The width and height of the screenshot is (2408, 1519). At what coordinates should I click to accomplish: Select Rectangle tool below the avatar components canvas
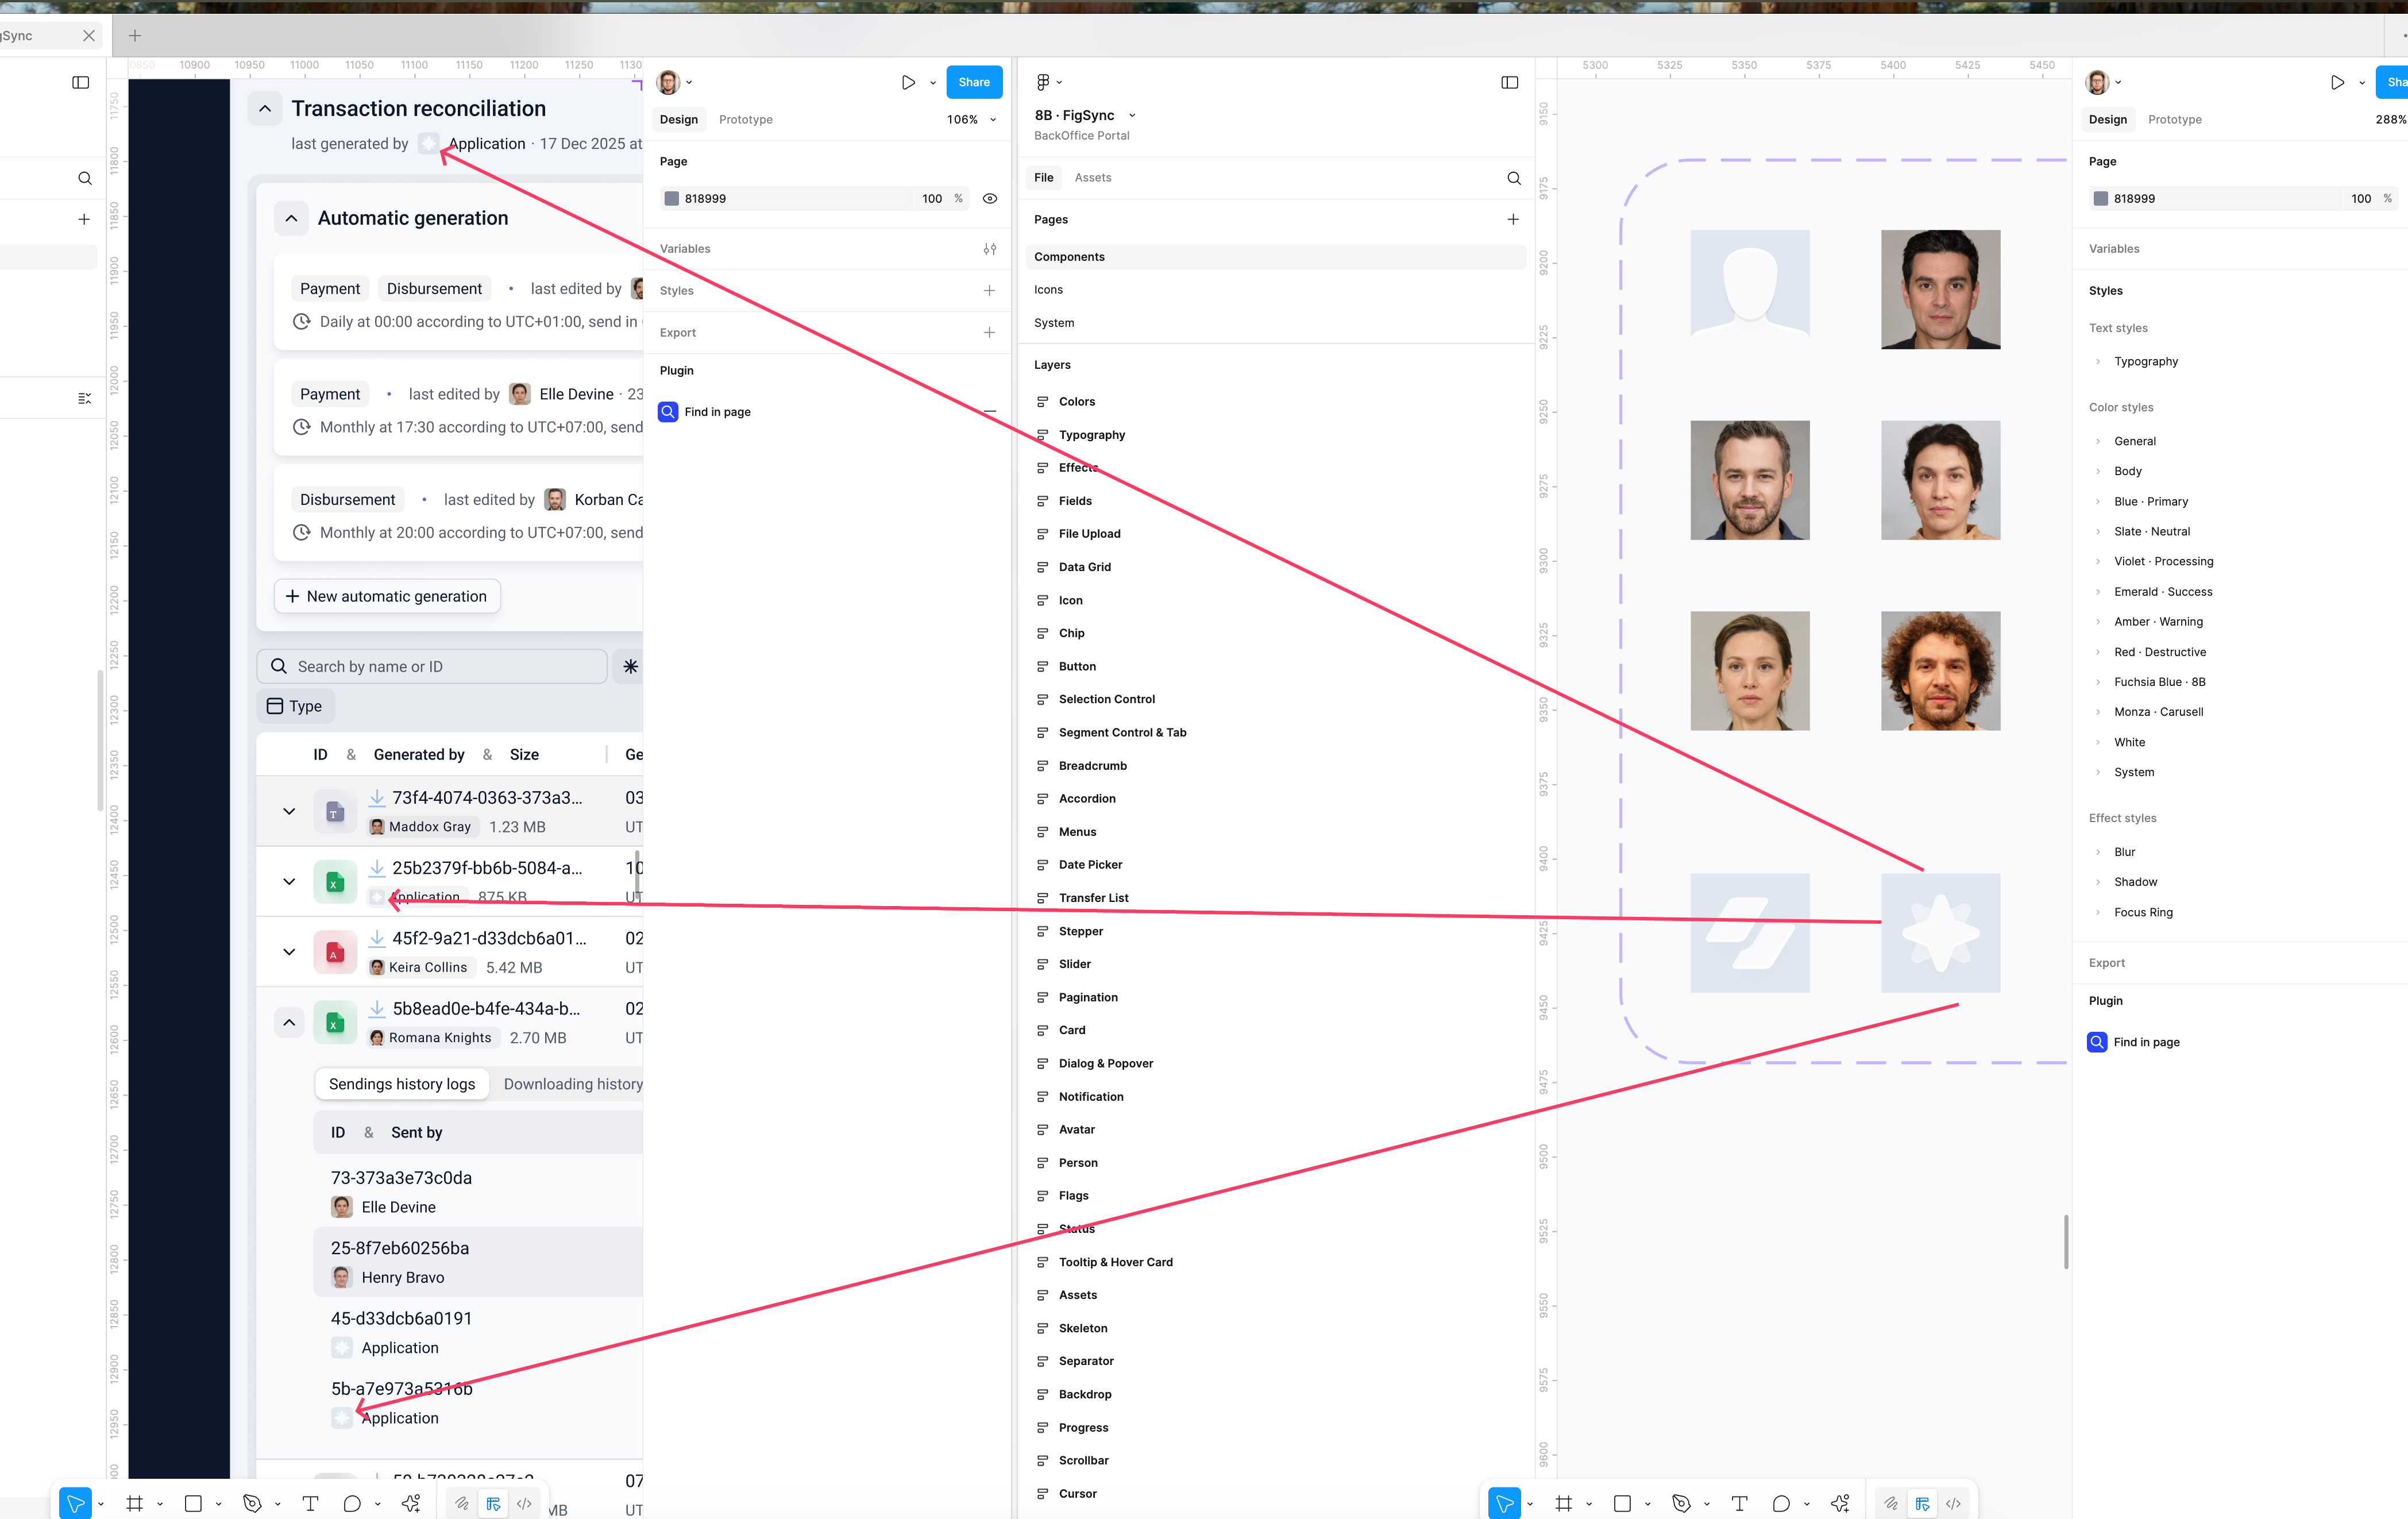1623,1503
